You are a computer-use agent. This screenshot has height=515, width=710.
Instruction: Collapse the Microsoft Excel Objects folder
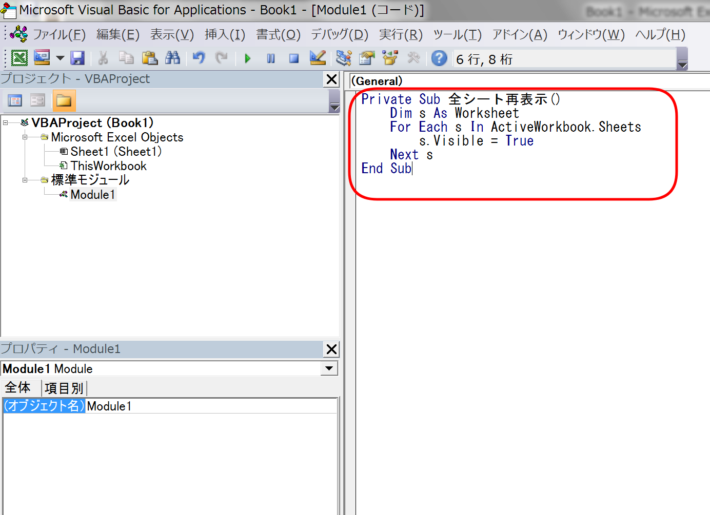pyautogui.click(x=25, y=137)
